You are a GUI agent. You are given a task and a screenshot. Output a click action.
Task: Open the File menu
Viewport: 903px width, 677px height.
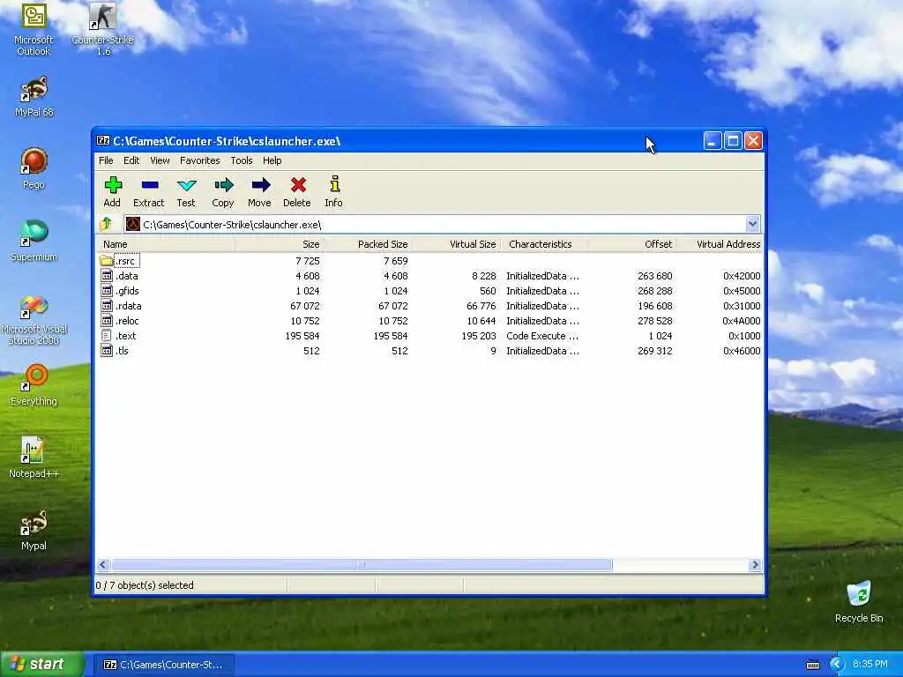106,160
